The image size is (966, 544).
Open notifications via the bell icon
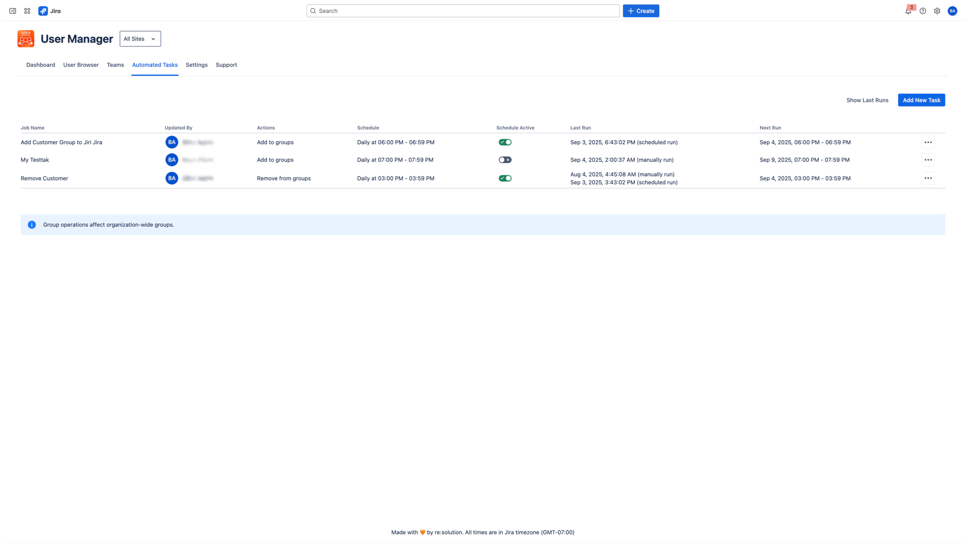pyautogui.click(x=908, y=11)
